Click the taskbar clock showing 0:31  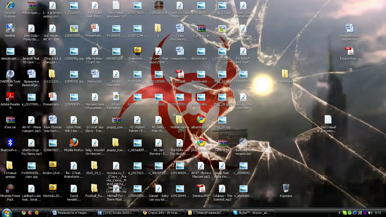[378, 213]
